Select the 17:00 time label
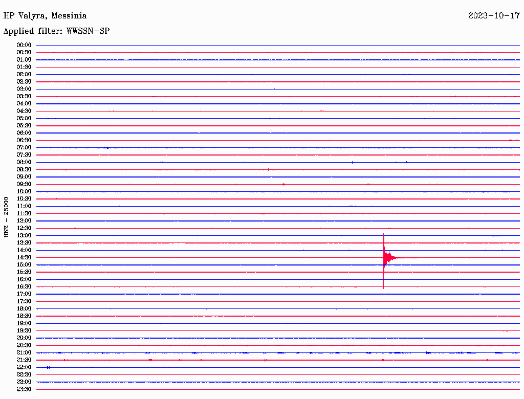524x399 pixels. click(24, 294)
